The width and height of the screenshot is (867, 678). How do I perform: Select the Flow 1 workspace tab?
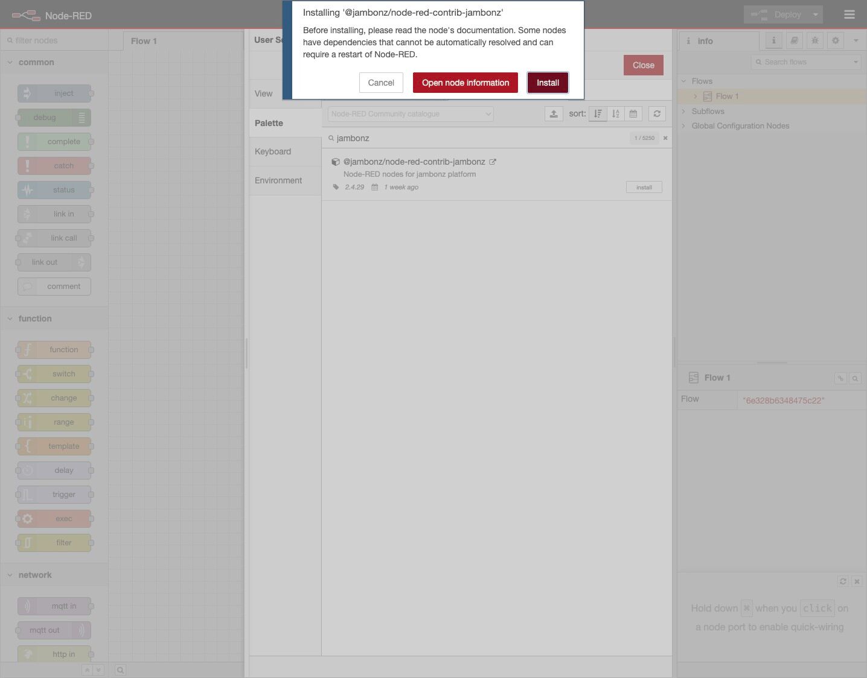(x=183, y=41)
